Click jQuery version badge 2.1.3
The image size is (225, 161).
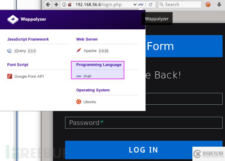(32, 51)
